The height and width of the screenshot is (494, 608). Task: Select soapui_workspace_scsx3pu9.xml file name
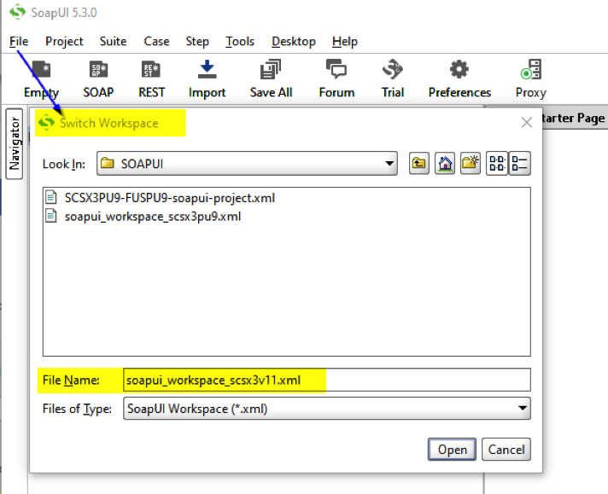tap(153, 216)
